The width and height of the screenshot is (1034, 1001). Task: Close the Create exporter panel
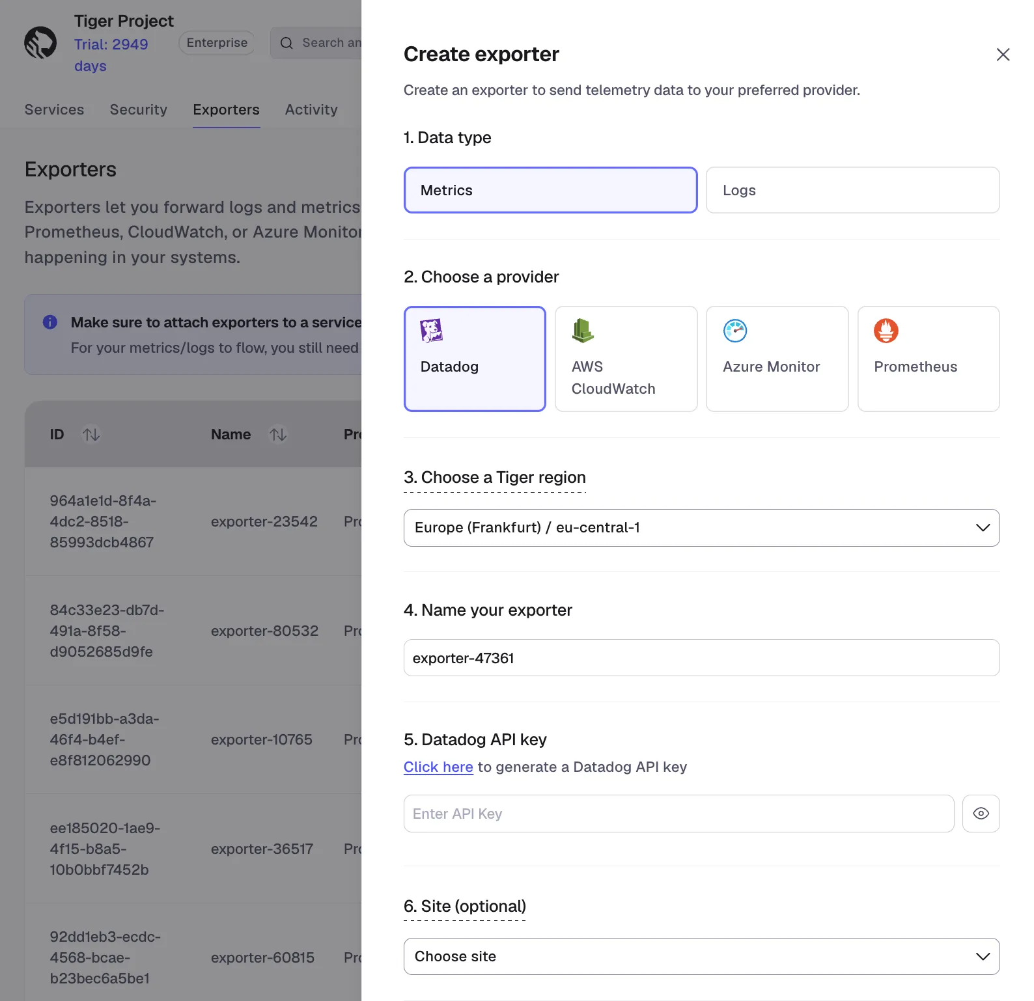[x=1003, y=55]
